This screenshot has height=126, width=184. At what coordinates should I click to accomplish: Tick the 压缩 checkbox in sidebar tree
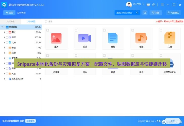coord(7,53)
